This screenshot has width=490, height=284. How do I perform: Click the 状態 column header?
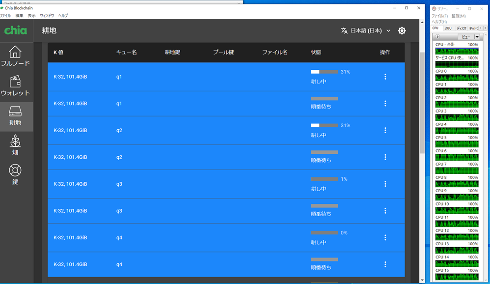(x=316, y=52)
